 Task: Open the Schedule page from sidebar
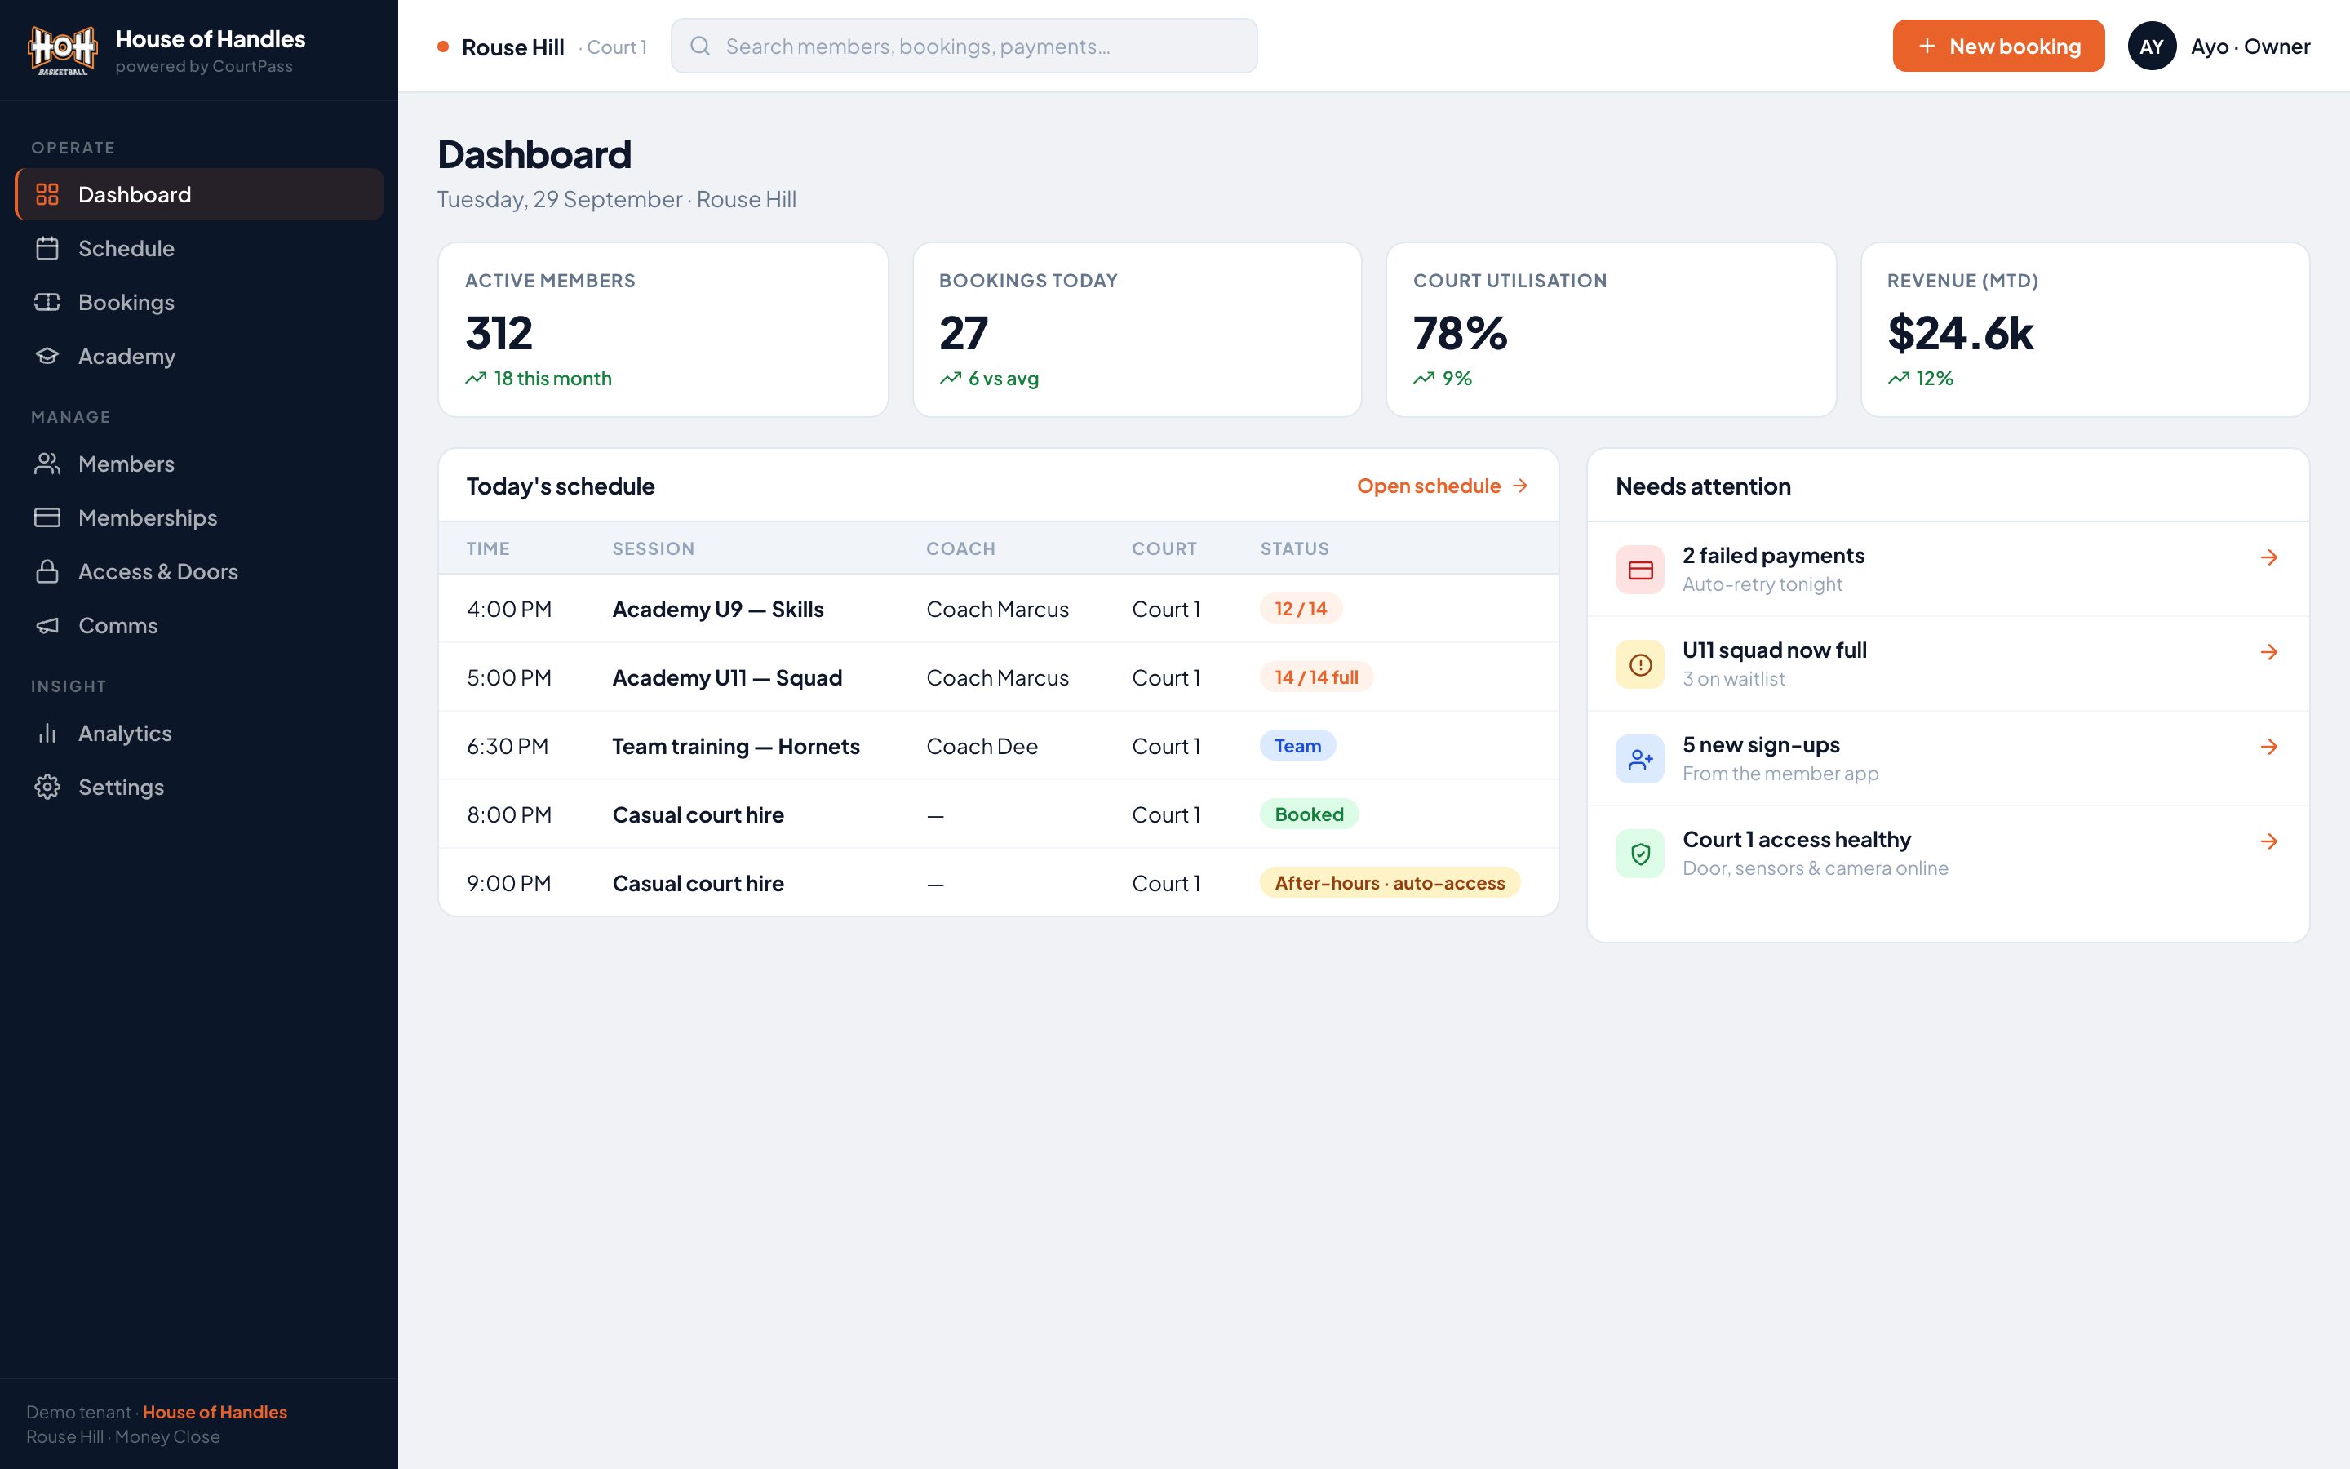pos(199,248)
